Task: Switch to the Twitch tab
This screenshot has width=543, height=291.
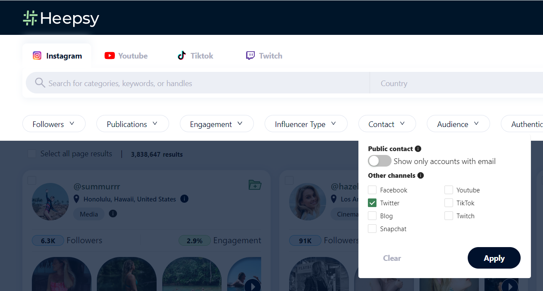Action: (264, 56)
